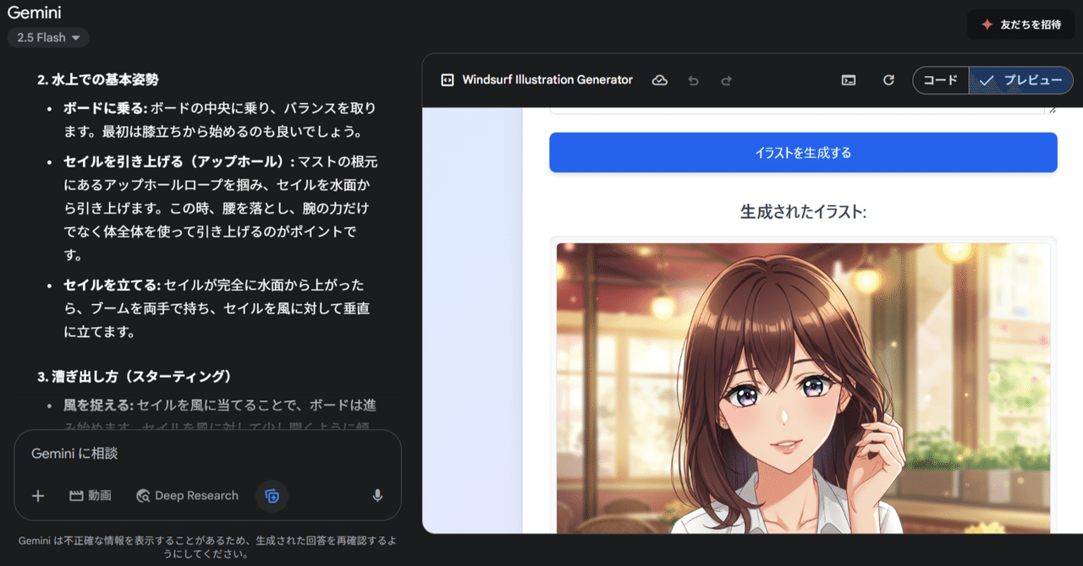
Task: Select the undo icon in the Canvas toolbar
Action: click(x=693, y=79)
